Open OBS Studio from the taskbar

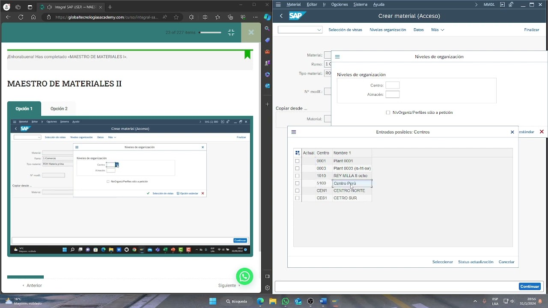pyautogui.click(x=310, y=301)
